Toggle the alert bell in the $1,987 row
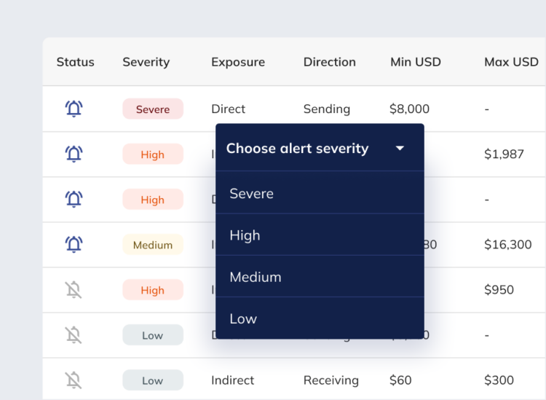Screen dimensions: 546x400 [74, 154]
